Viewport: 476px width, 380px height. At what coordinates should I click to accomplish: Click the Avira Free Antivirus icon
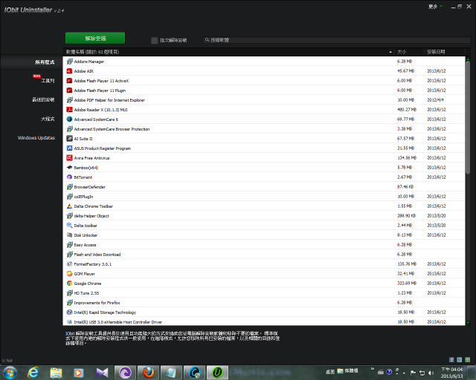(x=69, y=158)
